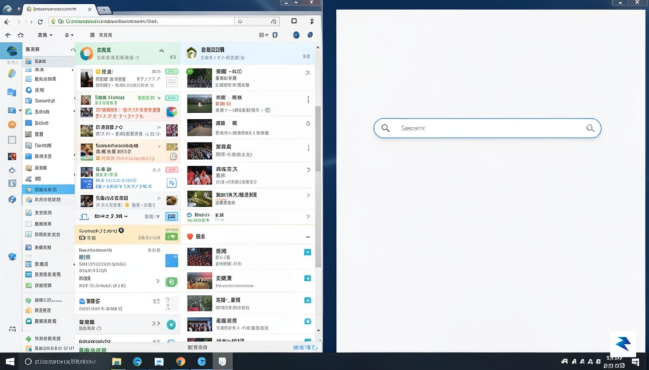Click the magnifier icon before the Sesemr text
The image size is (649, 370).
385,128
